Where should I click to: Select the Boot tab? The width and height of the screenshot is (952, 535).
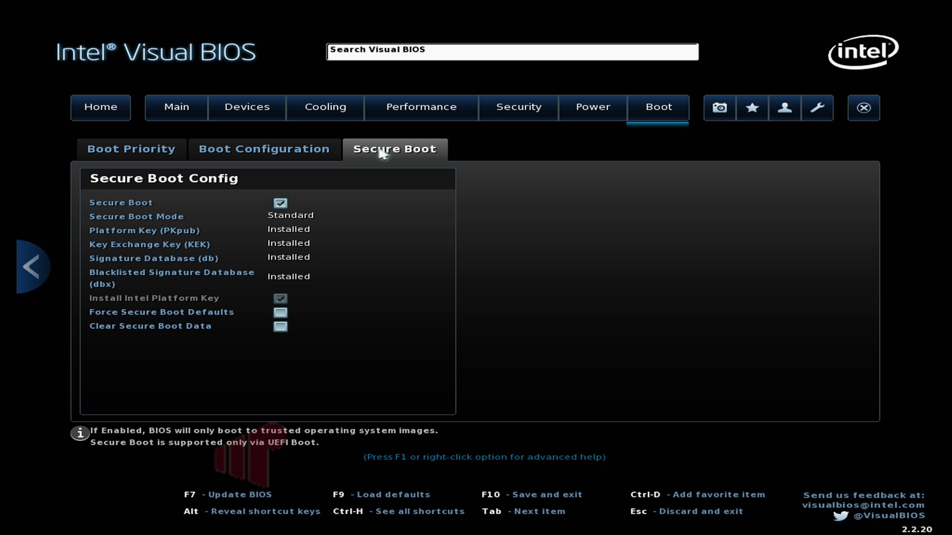click(x=658, y=107)
